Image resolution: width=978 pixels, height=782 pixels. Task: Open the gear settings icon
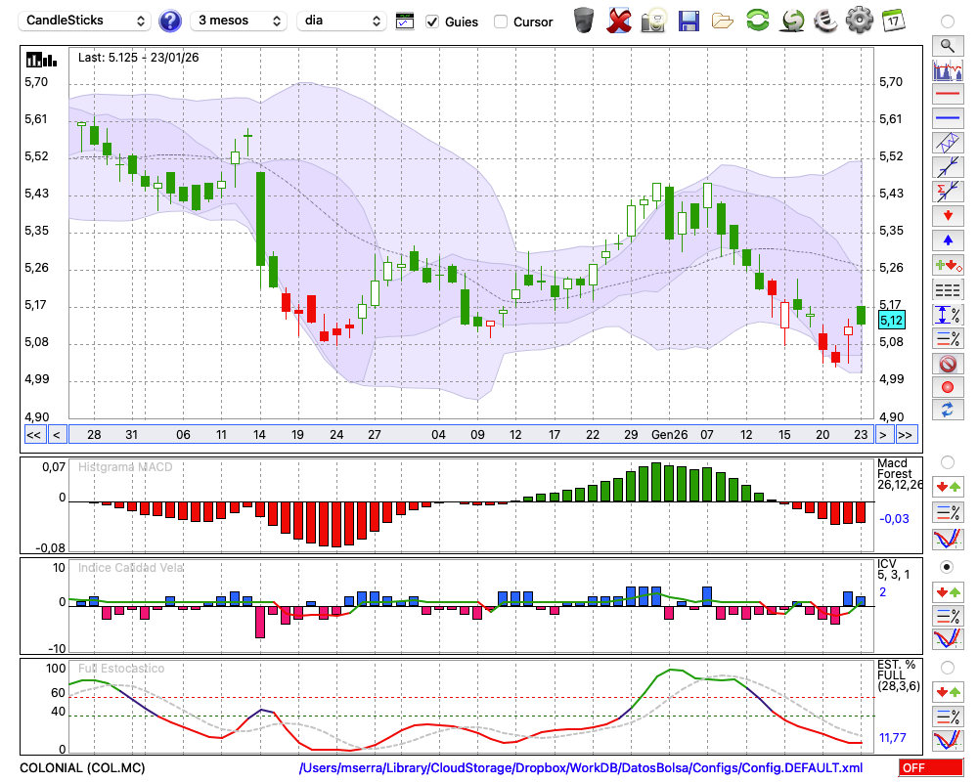[x=859, y=21]
